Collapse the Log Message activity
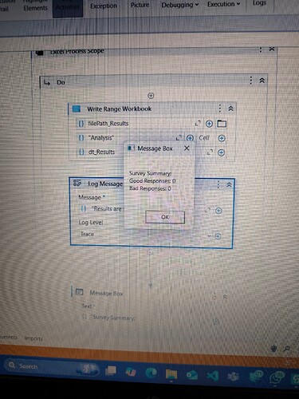This screenshot has height=399, width=299. click(229, 184)
